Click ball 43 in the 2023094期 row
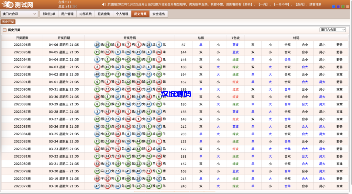 [128, 59]
